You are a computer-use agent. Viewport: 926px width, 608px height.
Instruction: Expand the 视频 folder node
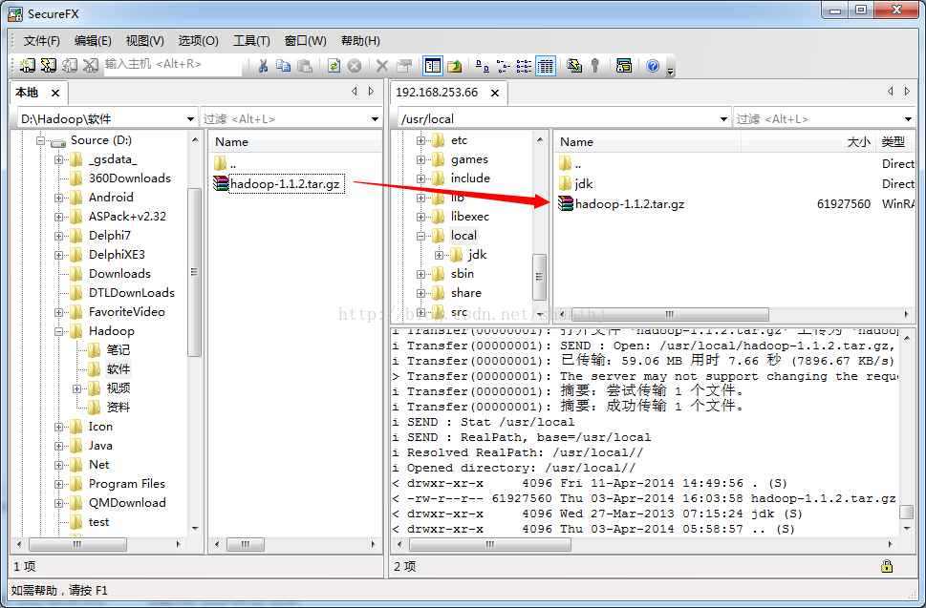coord(76,388)
